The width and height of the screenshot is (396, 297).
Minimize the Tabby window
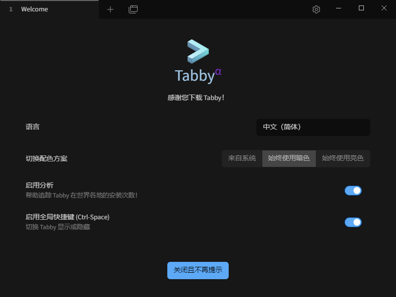(339, 8)
